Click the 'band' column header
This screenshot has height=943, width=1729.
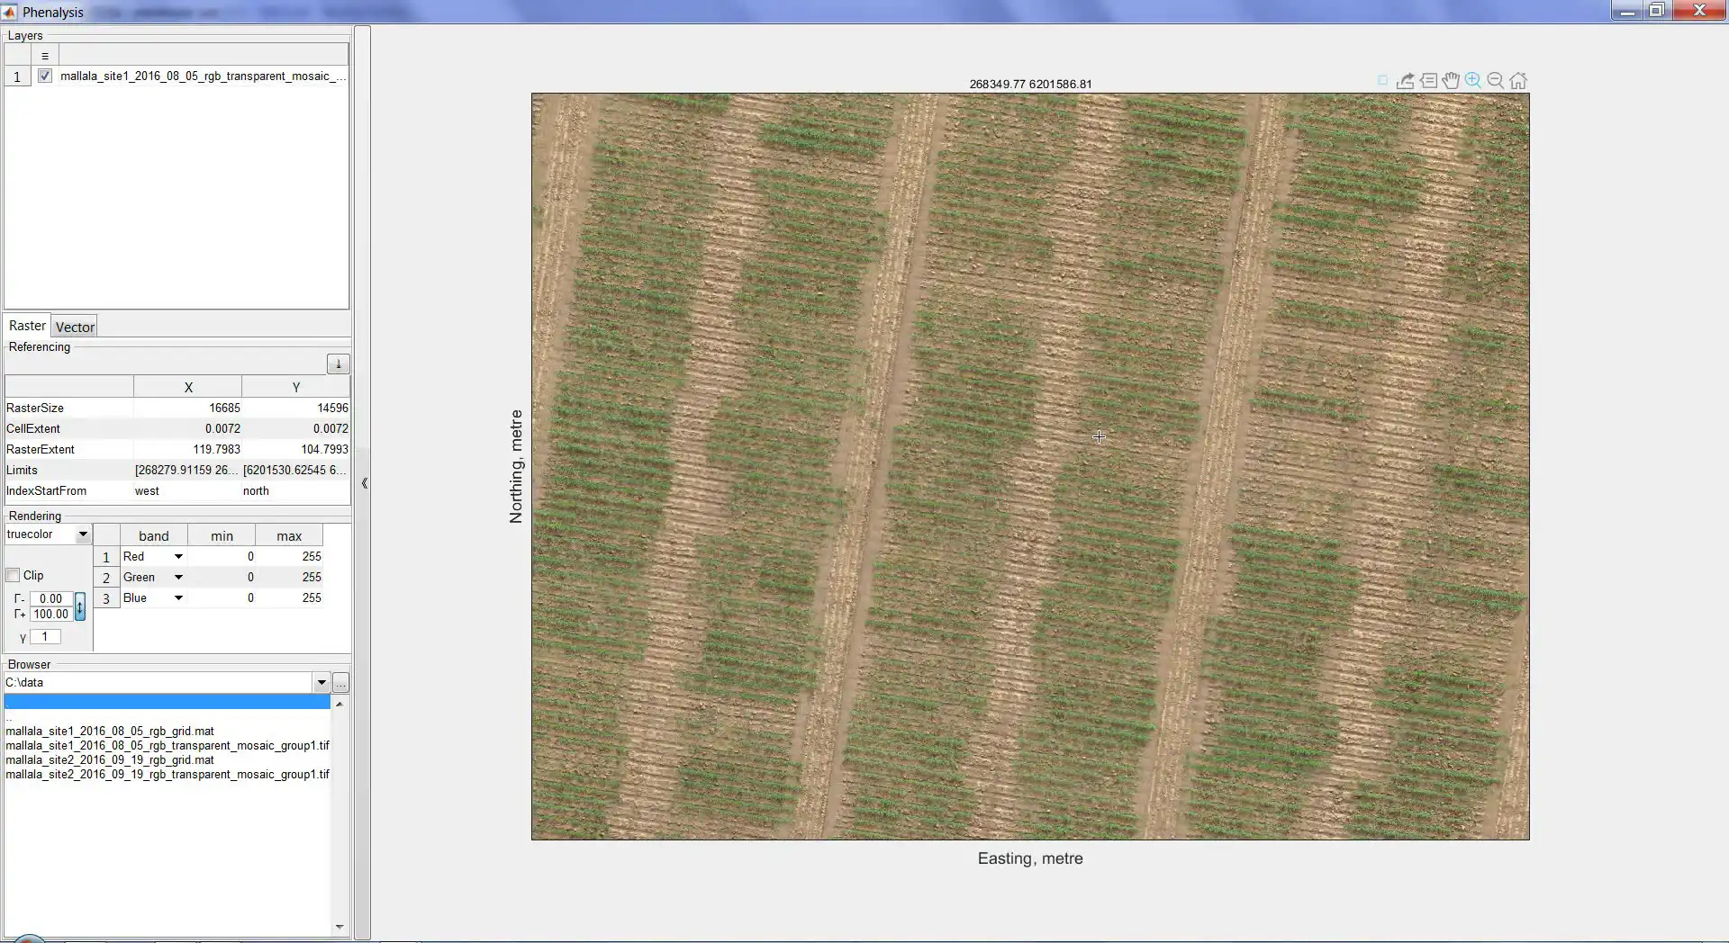(154, 536)
